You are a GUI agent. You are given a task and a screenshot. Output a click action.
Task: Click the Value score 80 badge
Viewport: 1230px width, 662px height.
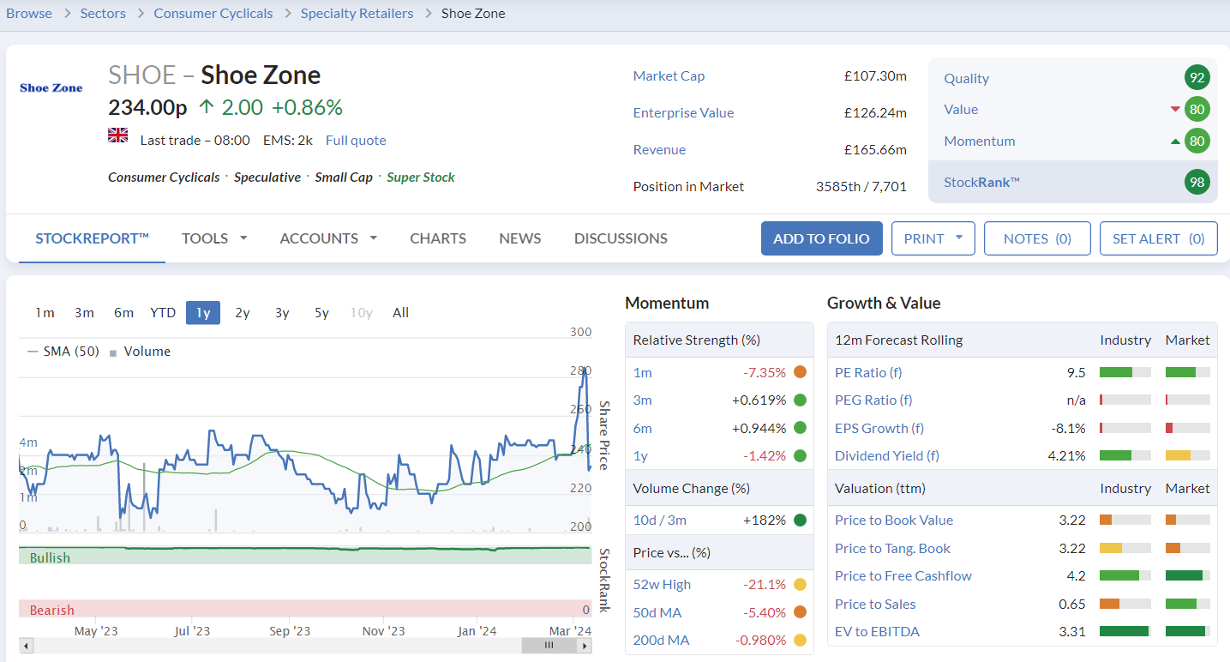(1197, 109)
